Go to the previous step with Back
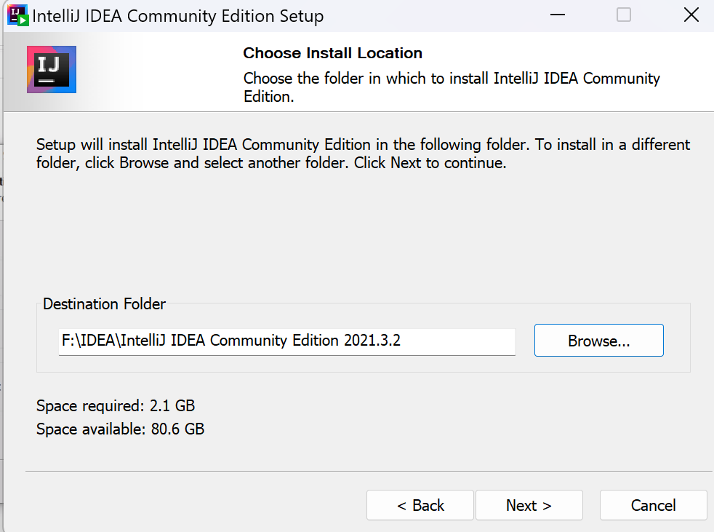 420,505
